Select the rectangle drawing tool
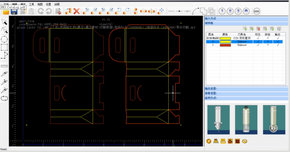290x152 pixels. coord(4,47)
